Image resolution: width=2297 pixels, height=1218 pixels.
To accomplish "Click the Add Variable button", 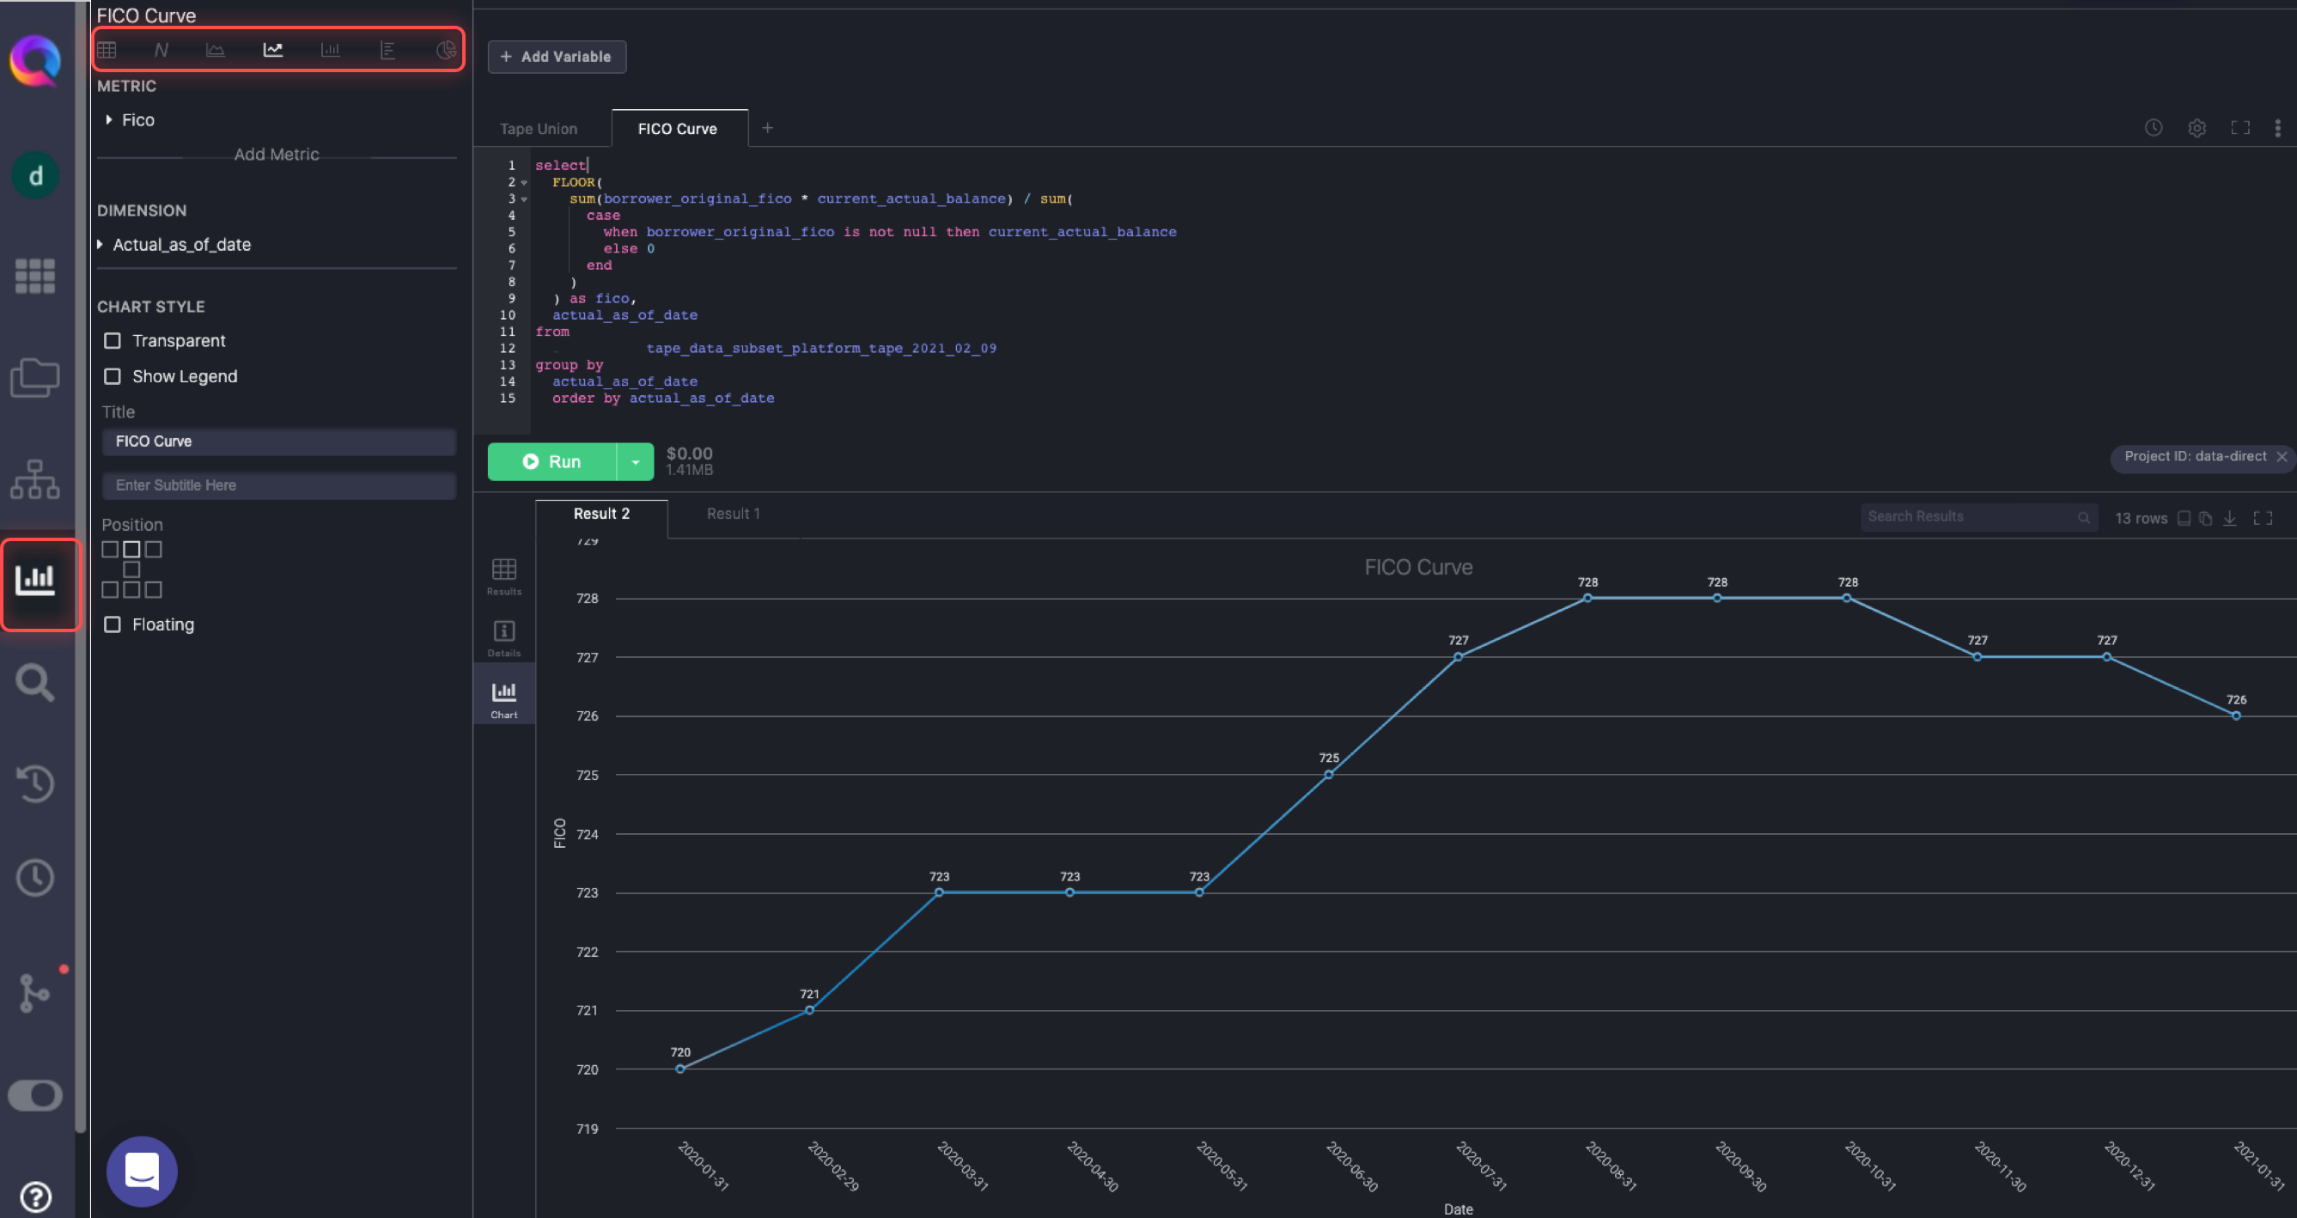I will tap(557, 57).
